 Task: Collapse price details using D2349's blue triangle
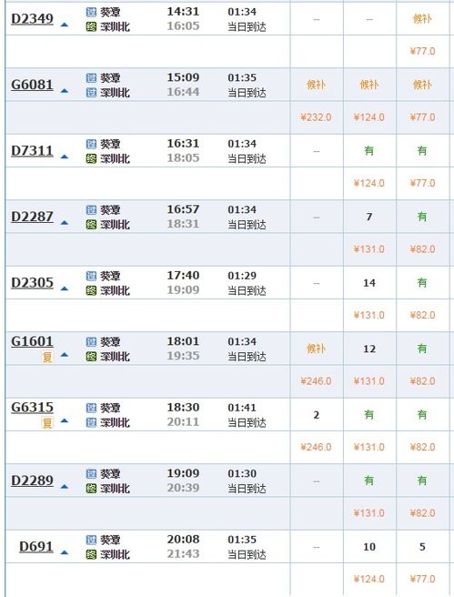tap(65, 25)
